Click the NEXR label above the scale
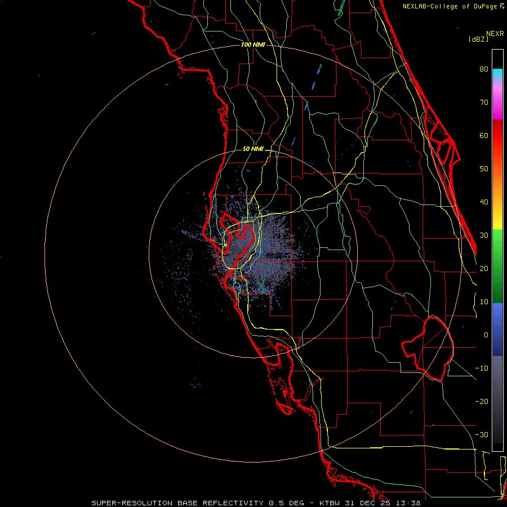The width and height of the screenshot is (507, 507). (x=495, y=34)
